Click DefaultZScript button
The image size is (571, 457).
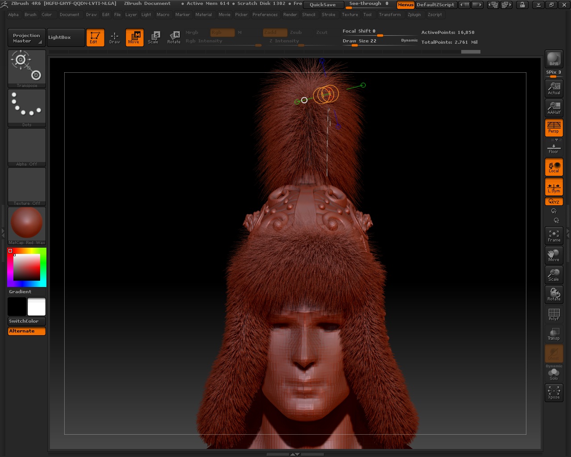(x=435, y=5)
